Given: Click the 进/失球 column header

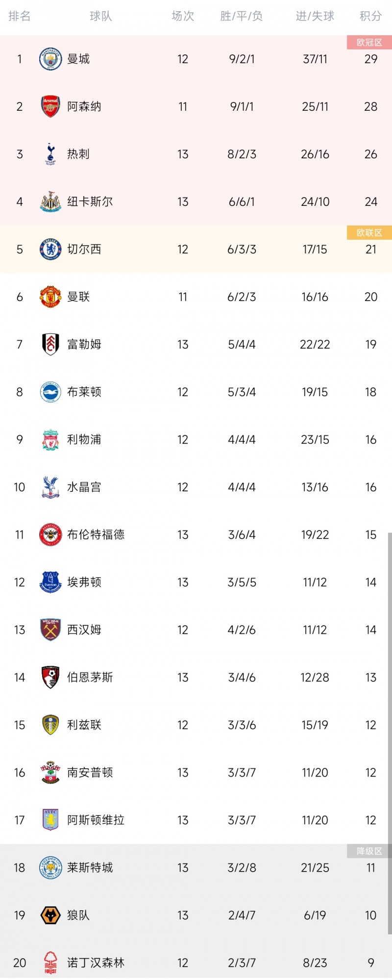Looking at the screenshot, I should 315,16.
